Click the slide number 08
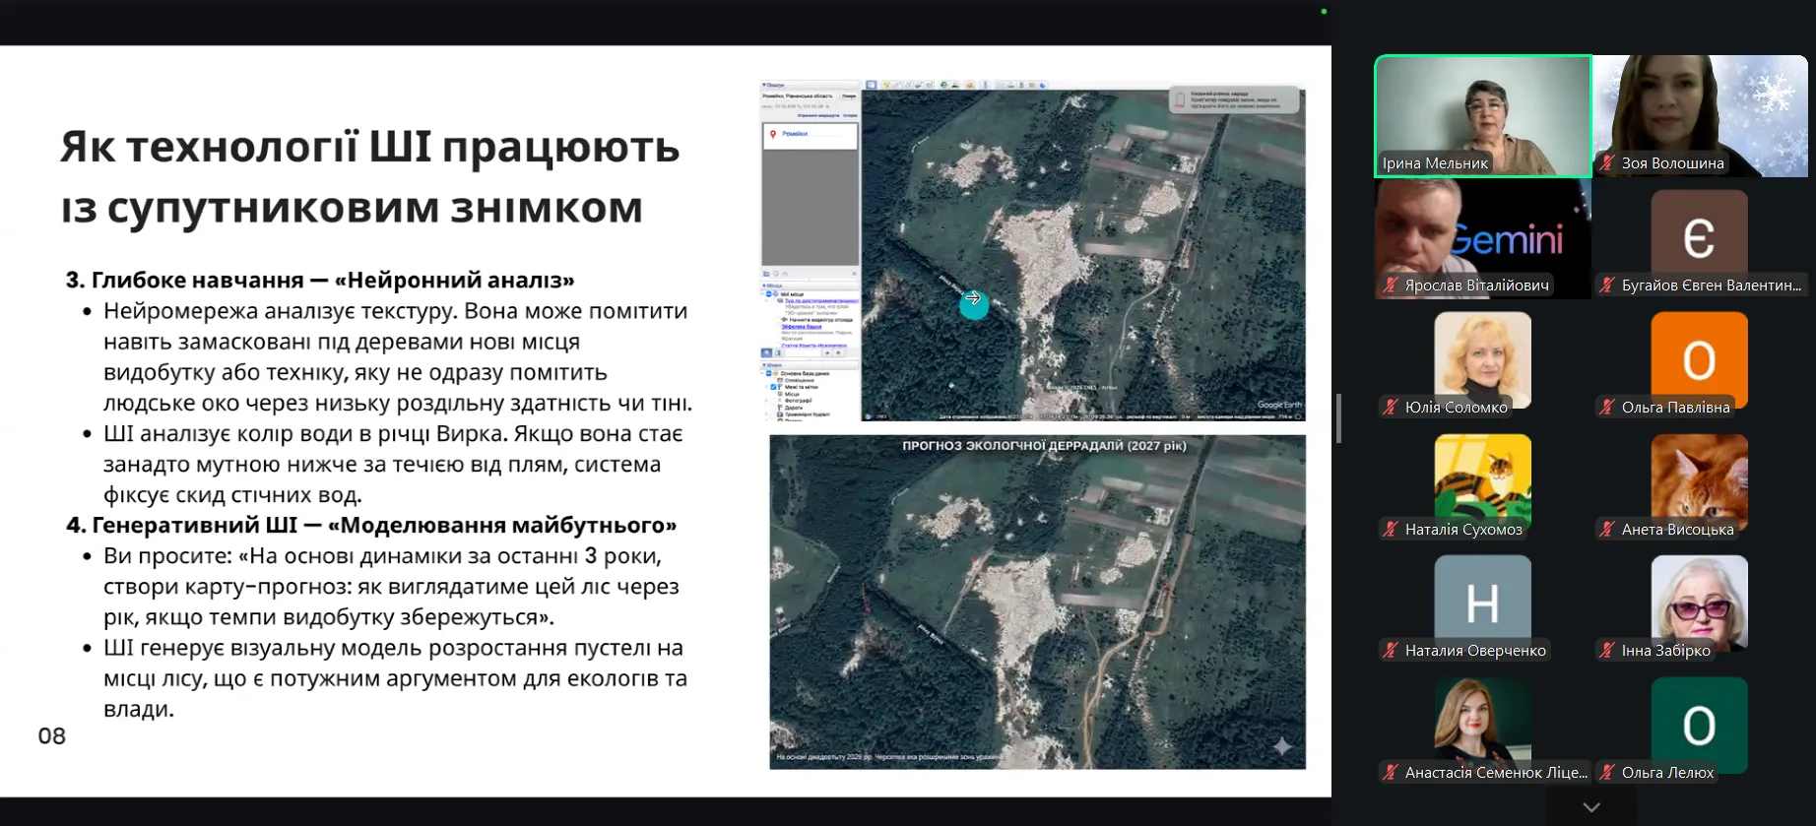 point(51,735)
